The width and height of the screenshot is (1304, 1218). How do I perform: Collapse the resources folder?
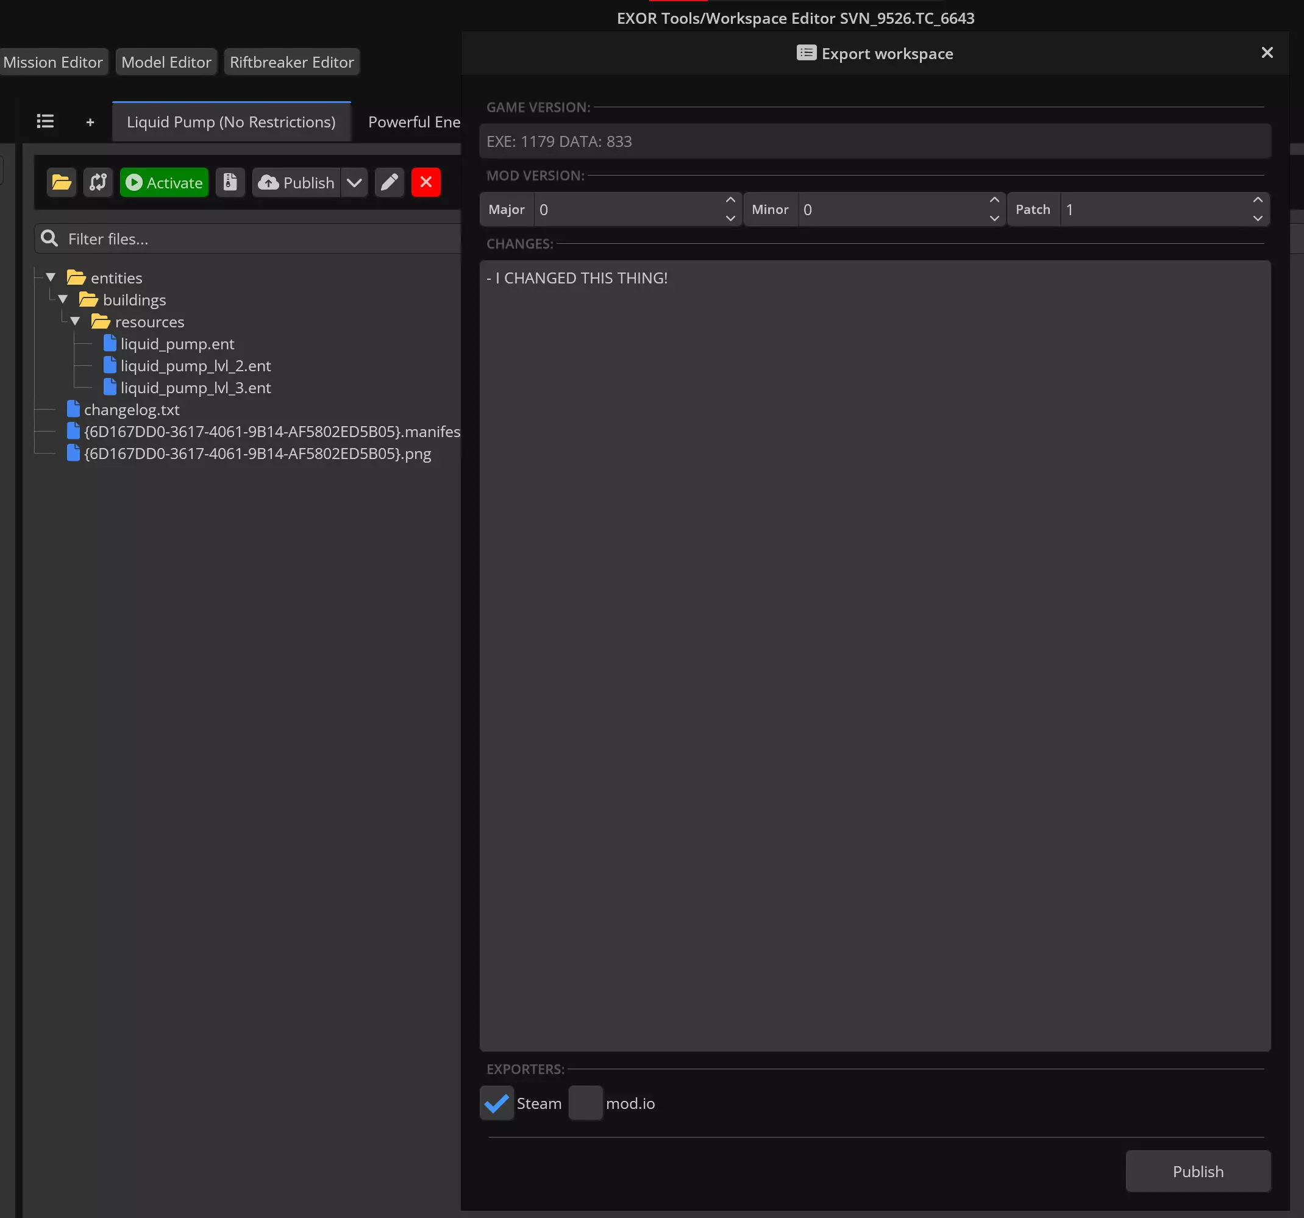[76, 321]
